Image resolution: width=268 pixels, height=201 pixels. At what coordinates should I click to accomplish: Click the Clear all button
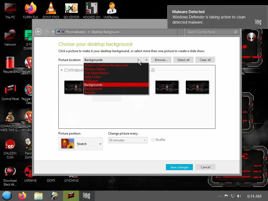pyautogui.click(x=205, y=60)
